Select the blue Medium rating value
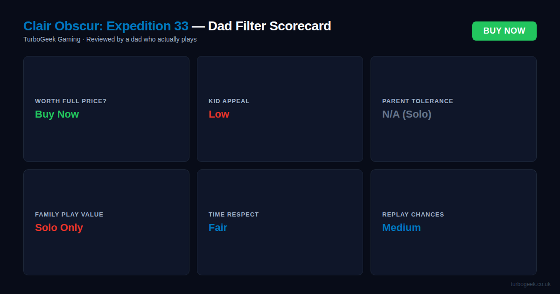 (401, 228)
